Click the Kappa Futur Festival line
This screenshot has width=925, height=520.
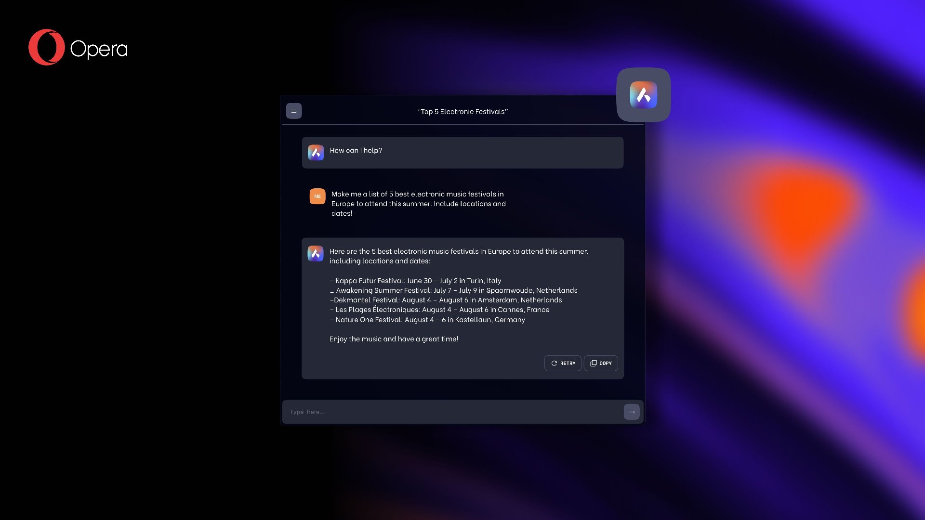[x=415, y=281]
